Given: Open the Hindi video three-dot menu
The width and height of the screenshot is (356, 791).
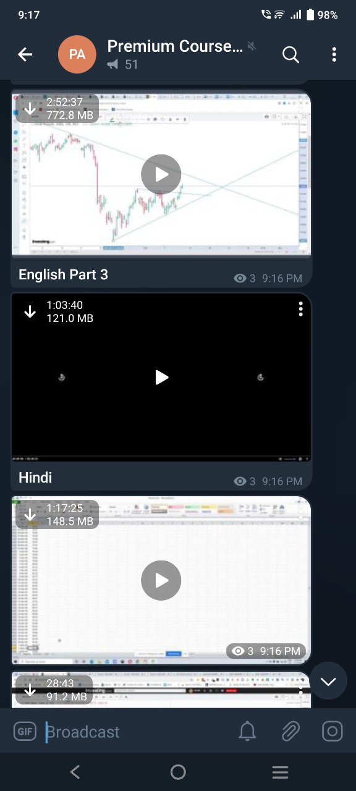Looking at the screenshot, I should pos(300,309).
